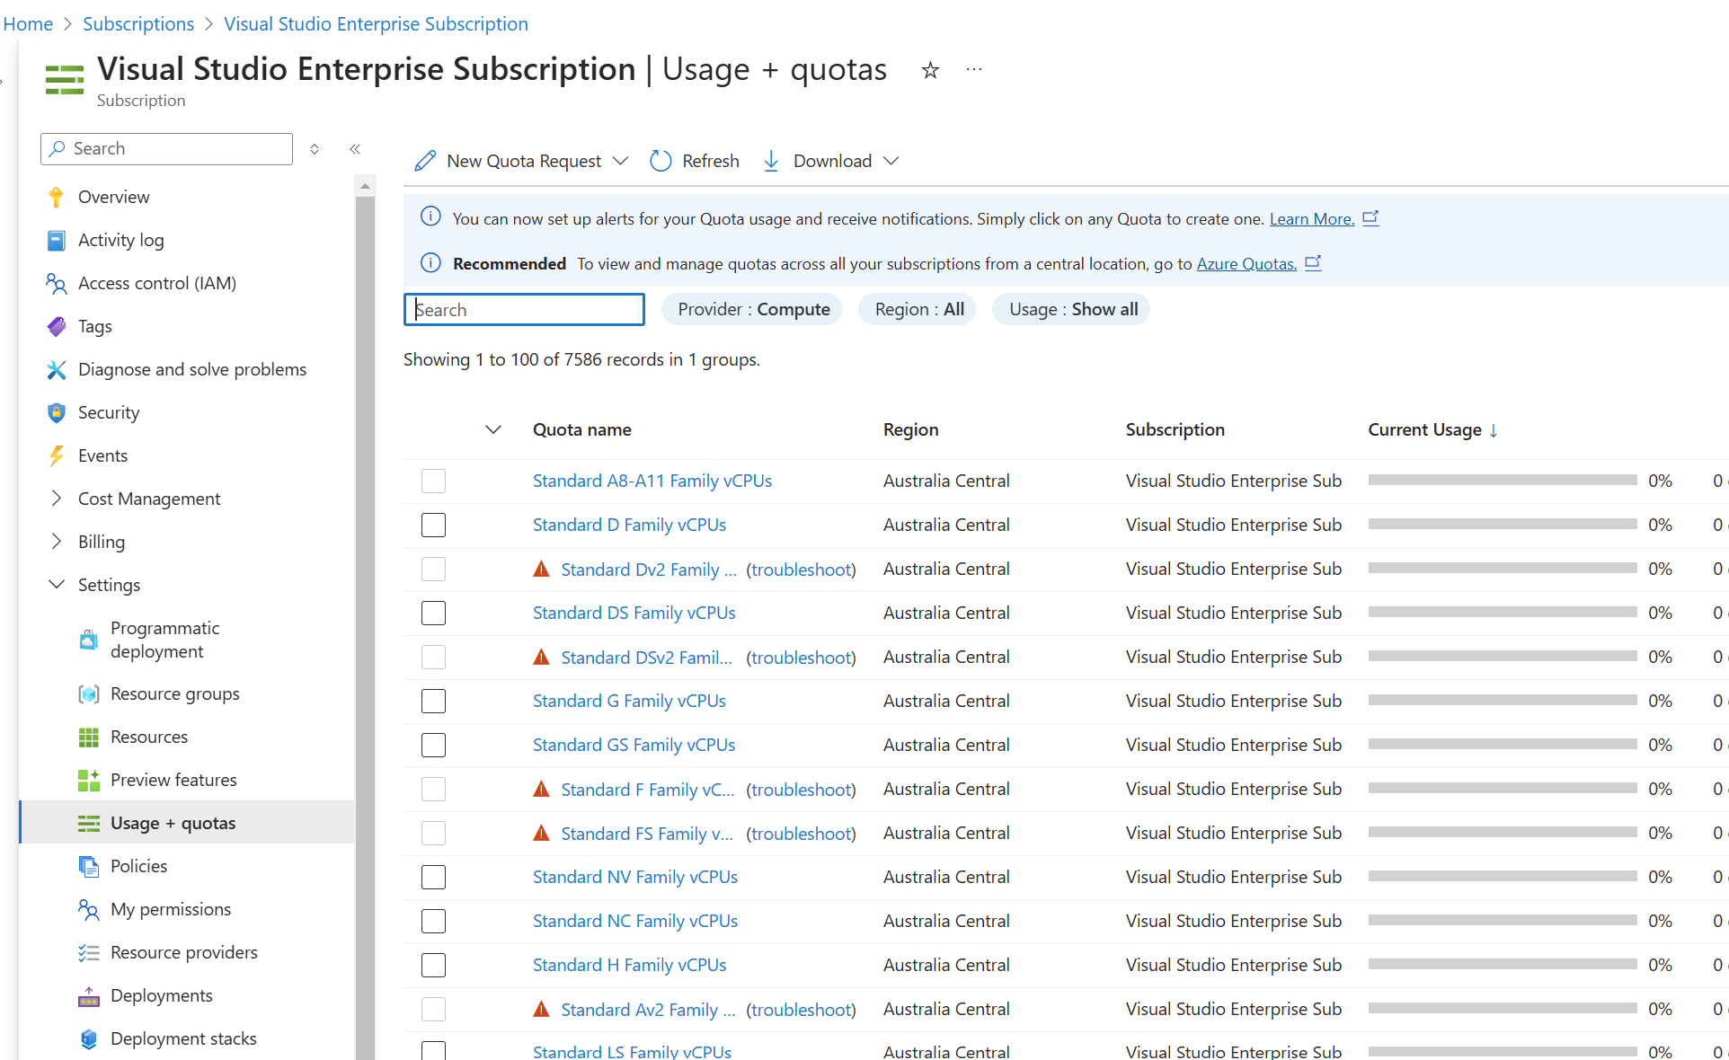Click the My permissions icon
Viewport: 1729px width, 1060px height.
pyautogui.click(x=88, y=909)
